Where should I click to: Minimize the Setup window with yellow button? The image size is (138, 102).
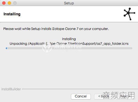[9, 3]
